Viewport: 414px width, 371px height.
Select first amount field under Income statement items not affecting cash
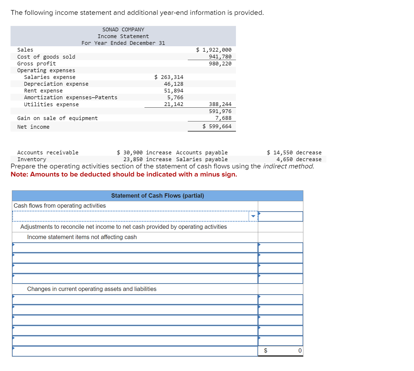[x=281, y=247]
